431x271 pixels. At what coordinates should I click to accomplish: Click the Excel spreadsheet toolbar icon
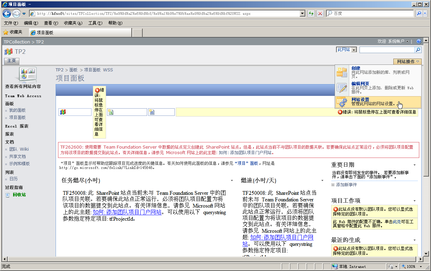pyautogui.click(x=111, y=112)
